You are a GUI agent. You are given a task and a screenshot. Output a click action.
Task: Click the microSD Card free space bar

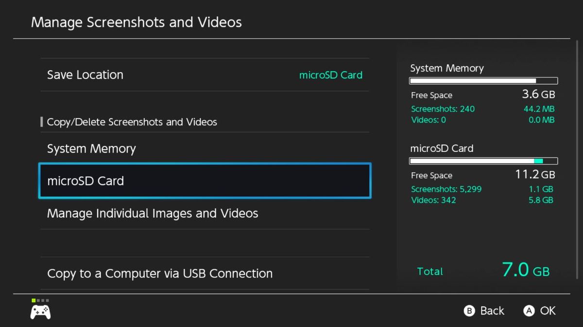click(483, 161)
